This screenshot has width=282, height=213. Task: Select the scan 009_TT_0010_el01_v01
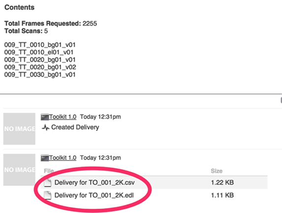click(x=39, y=53)
